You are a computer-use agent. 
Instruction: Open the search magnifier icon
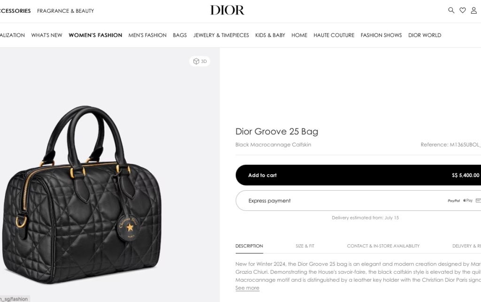[451, 10]
